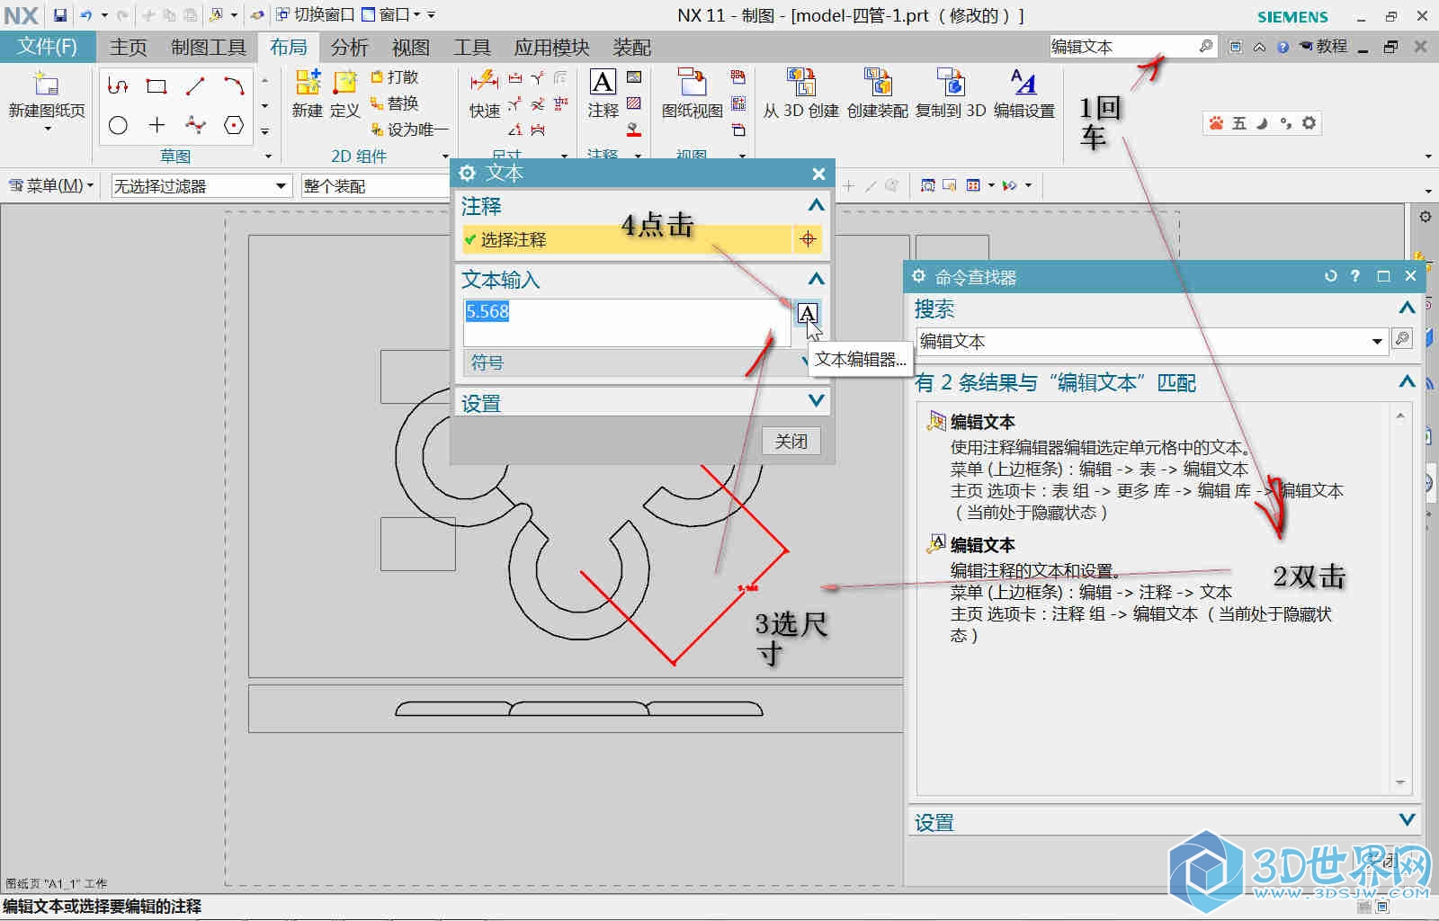Click the 编辑设置 icon
The image size is (1439, 921).
[1023, 82]
